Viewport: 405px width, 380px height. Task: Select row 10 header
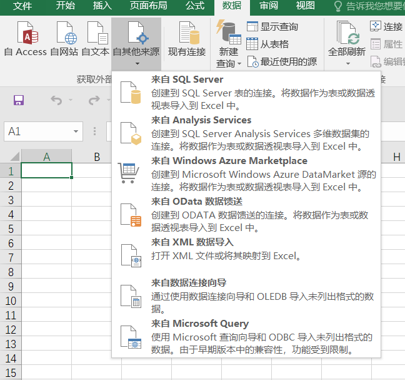point(11,300)
